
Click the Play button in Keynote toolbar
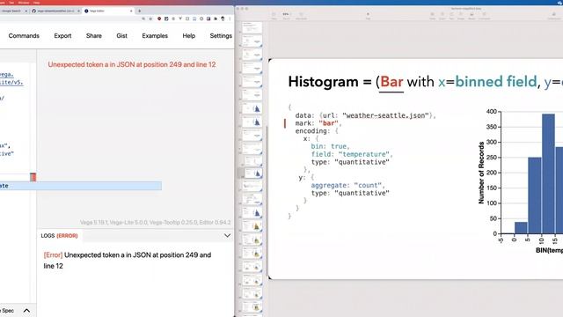[368, 16]
